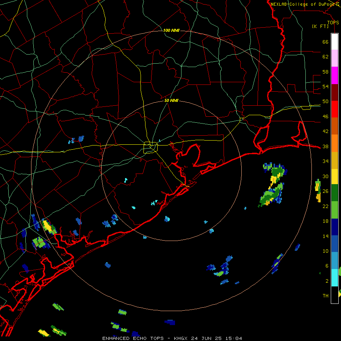Click the legend value '46'
Image resolution: width=341 pixels, height=341 pixels.
(325, 117)
